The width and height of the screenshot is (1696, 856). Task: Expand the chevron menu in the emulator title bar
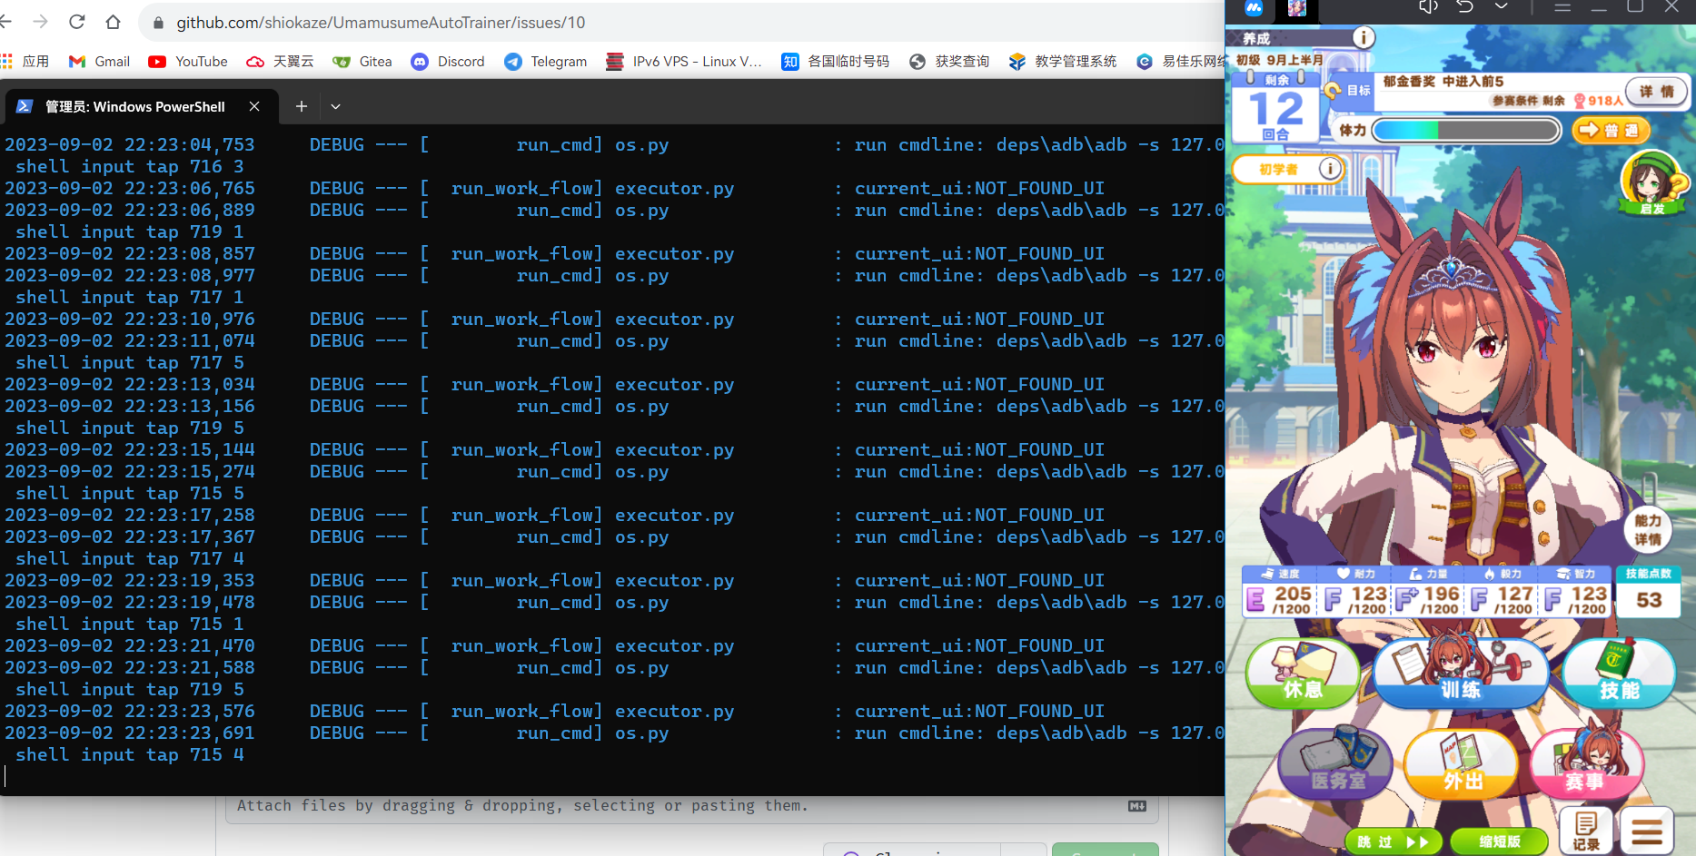coord(1502,7)
